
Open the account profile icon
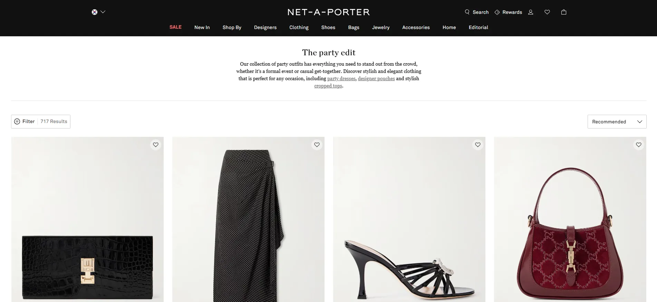coord(531,12)
